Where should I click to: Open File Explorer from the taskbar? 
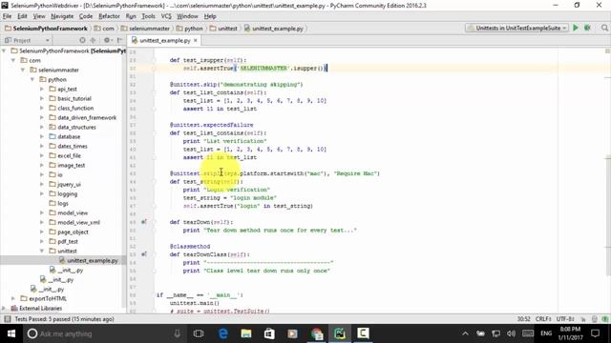[x=246, y=333]
